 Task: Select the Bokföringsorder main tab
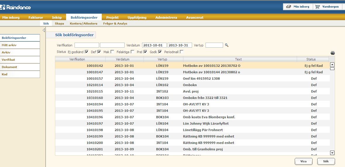point(84,17)
